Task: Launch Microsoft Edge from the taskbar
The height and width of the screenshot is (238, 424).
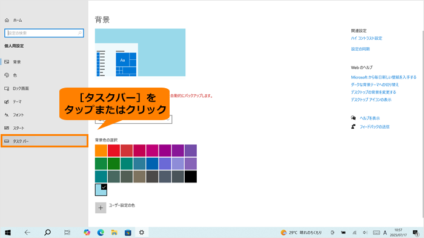Action: pos(101,233)
